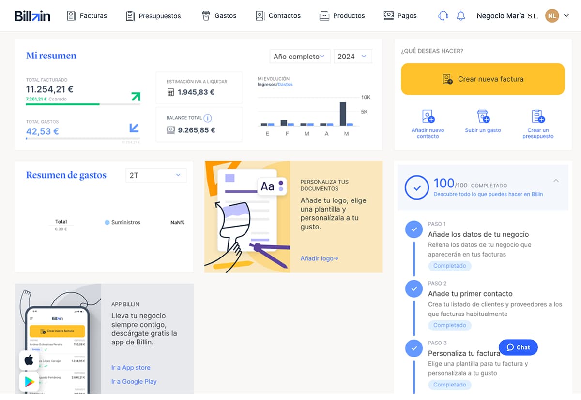Follow the Añadir logo link
The width and height of the screenshot is (581, 400).
[x=319, y=258]
